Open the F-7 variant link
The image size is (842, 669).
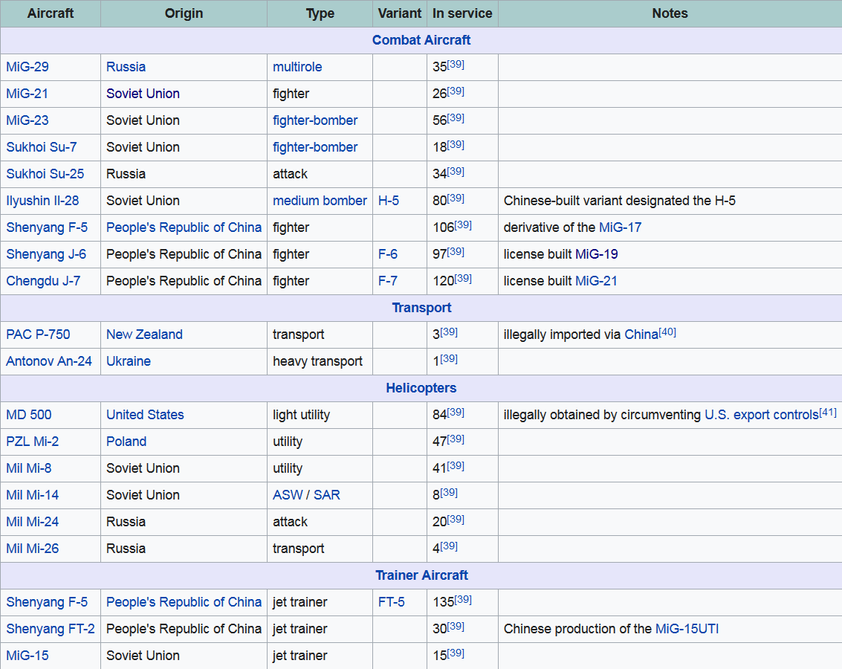(388, 281)
